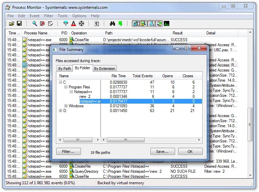Click the Autoscroll toolbar icon
The width and height of the screenshot is (259, 192).
click(x=42, y=24)
